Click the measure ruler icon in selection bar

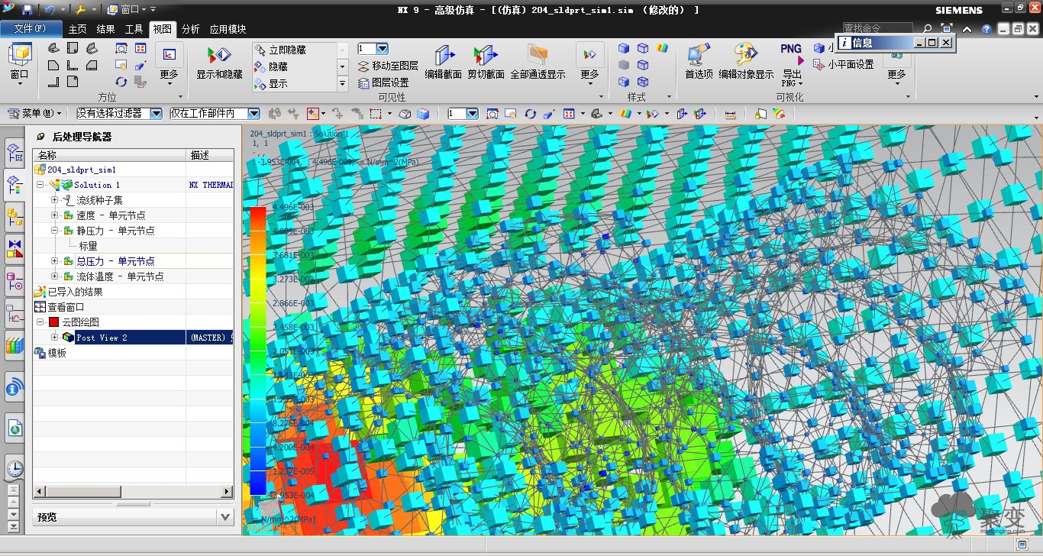click(730, 114)
